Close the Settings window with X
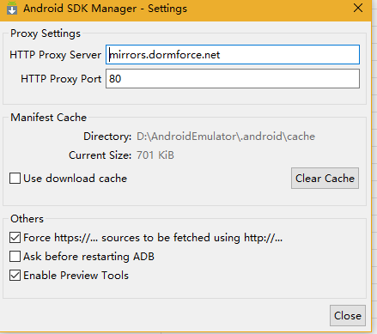The height and width of the screenshot is (334, 377). click(x=358, y=8)
